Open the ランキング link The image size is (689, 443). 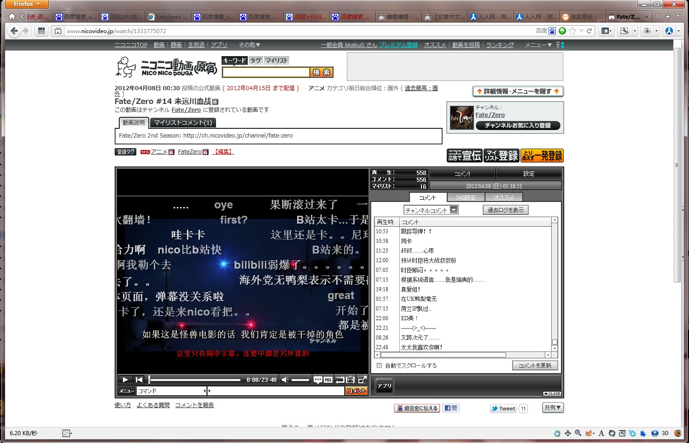click(x=500, y=45)
